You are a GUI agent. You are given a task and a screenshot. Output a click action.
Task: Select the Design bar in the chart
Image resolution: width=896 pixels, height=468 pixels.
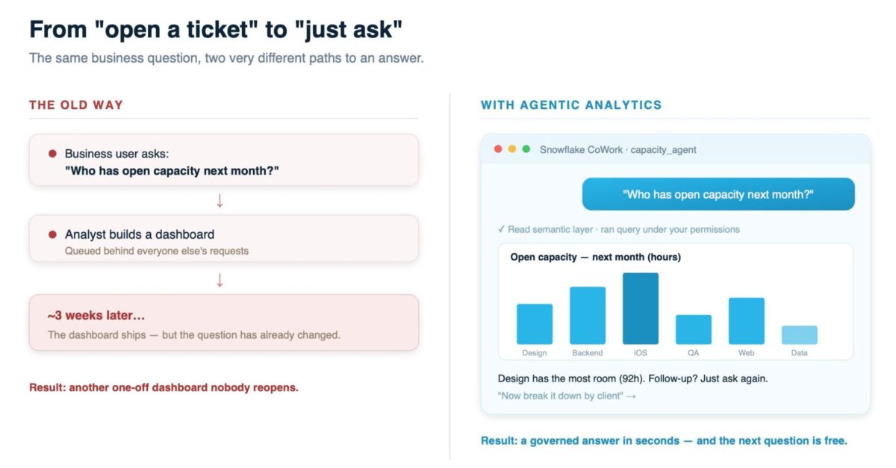click(535, 324)
